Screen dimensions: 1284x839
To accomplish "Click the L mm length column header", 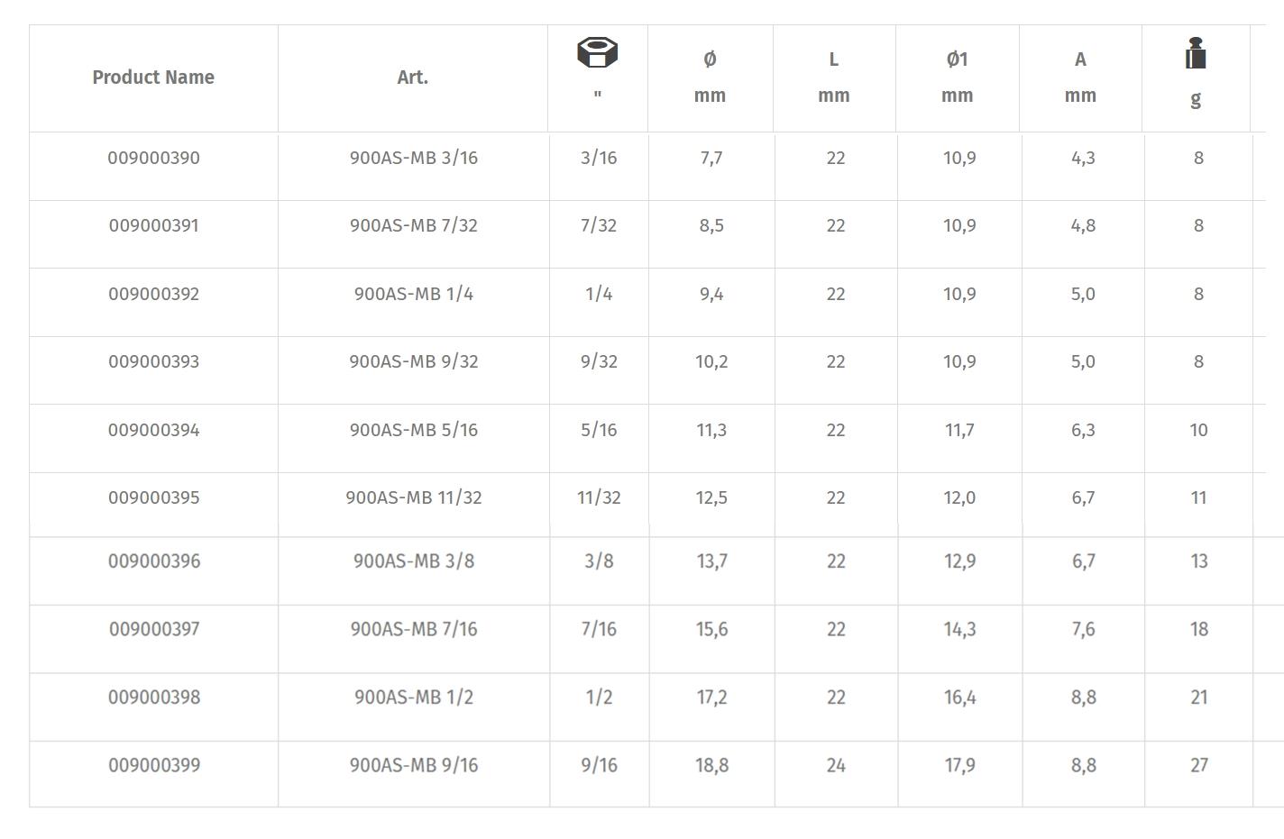I will [x=833, y=78].
